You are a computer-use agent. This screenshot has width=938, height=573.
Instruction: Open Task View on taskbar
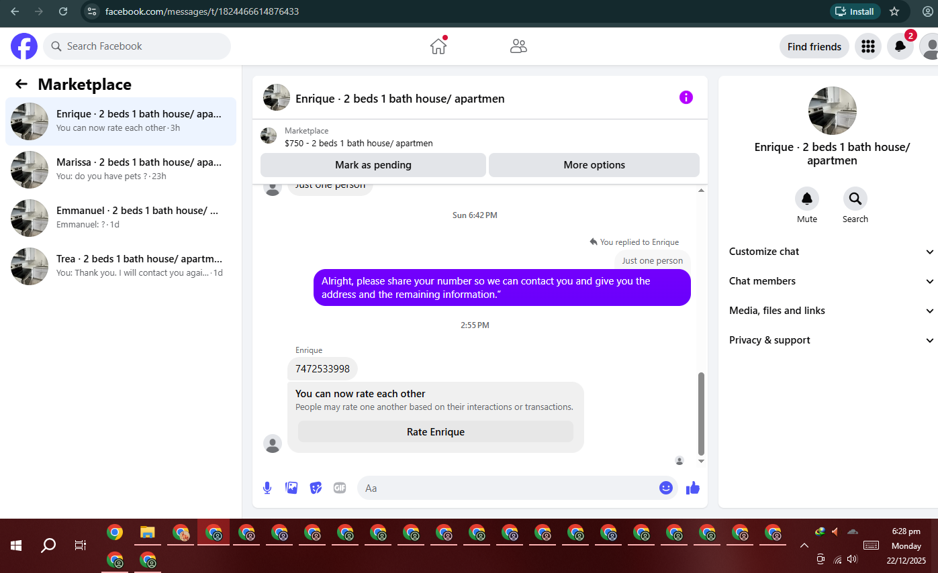click(81, 545)
